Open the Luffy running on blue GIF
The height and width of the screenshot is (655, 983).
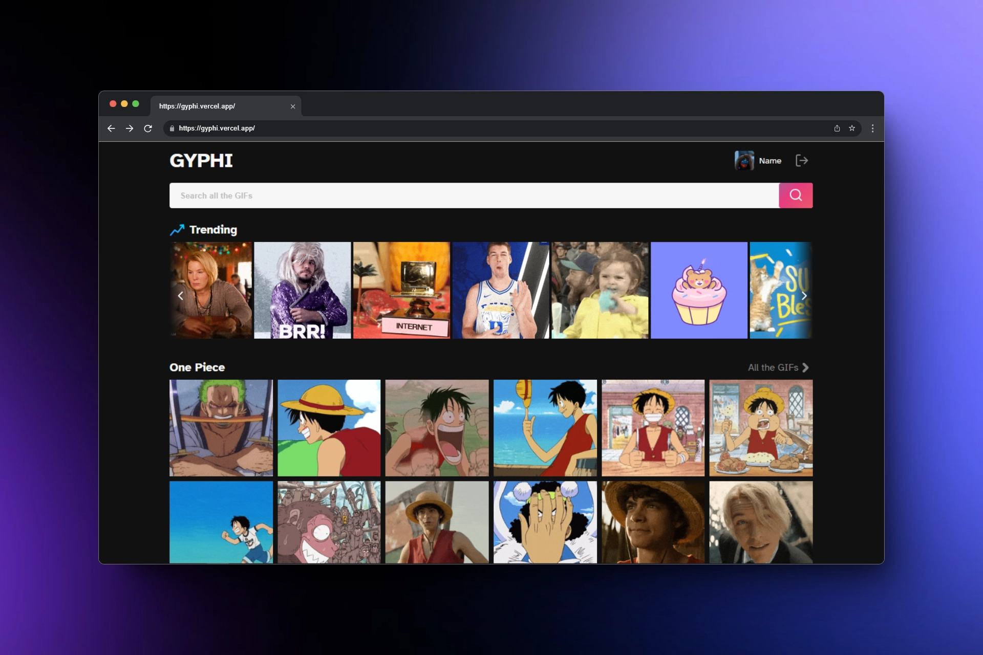[x=221, y=522]
